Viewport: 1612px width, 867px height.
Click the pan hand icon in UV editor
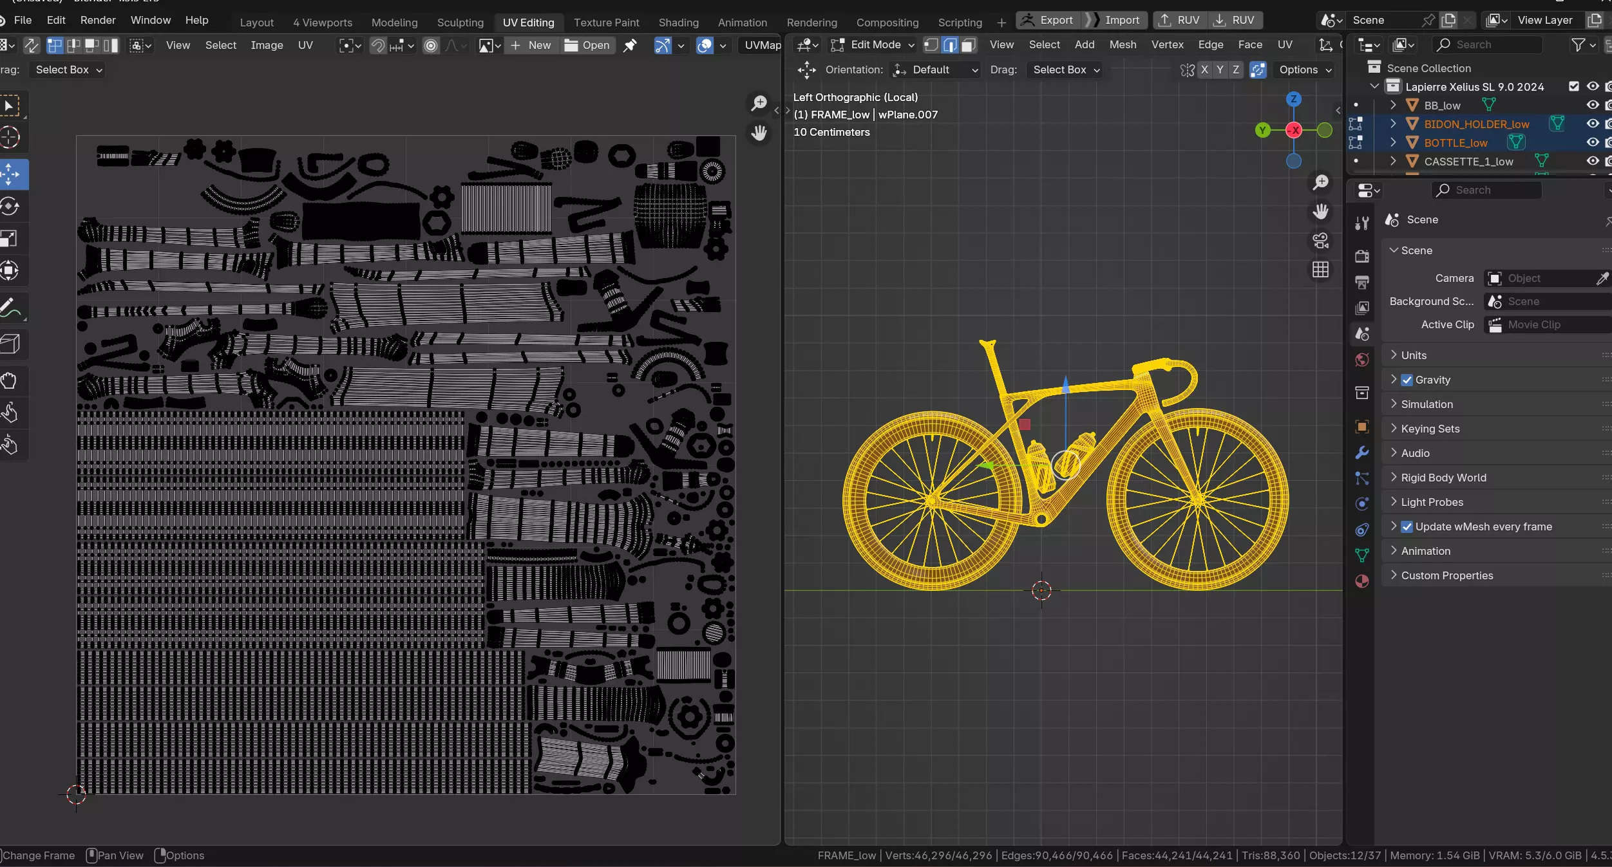click(x=759, y=133)
